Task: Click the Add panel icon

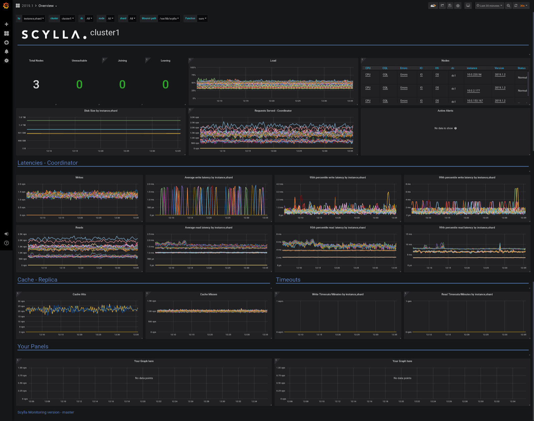Action: point(433,6)
